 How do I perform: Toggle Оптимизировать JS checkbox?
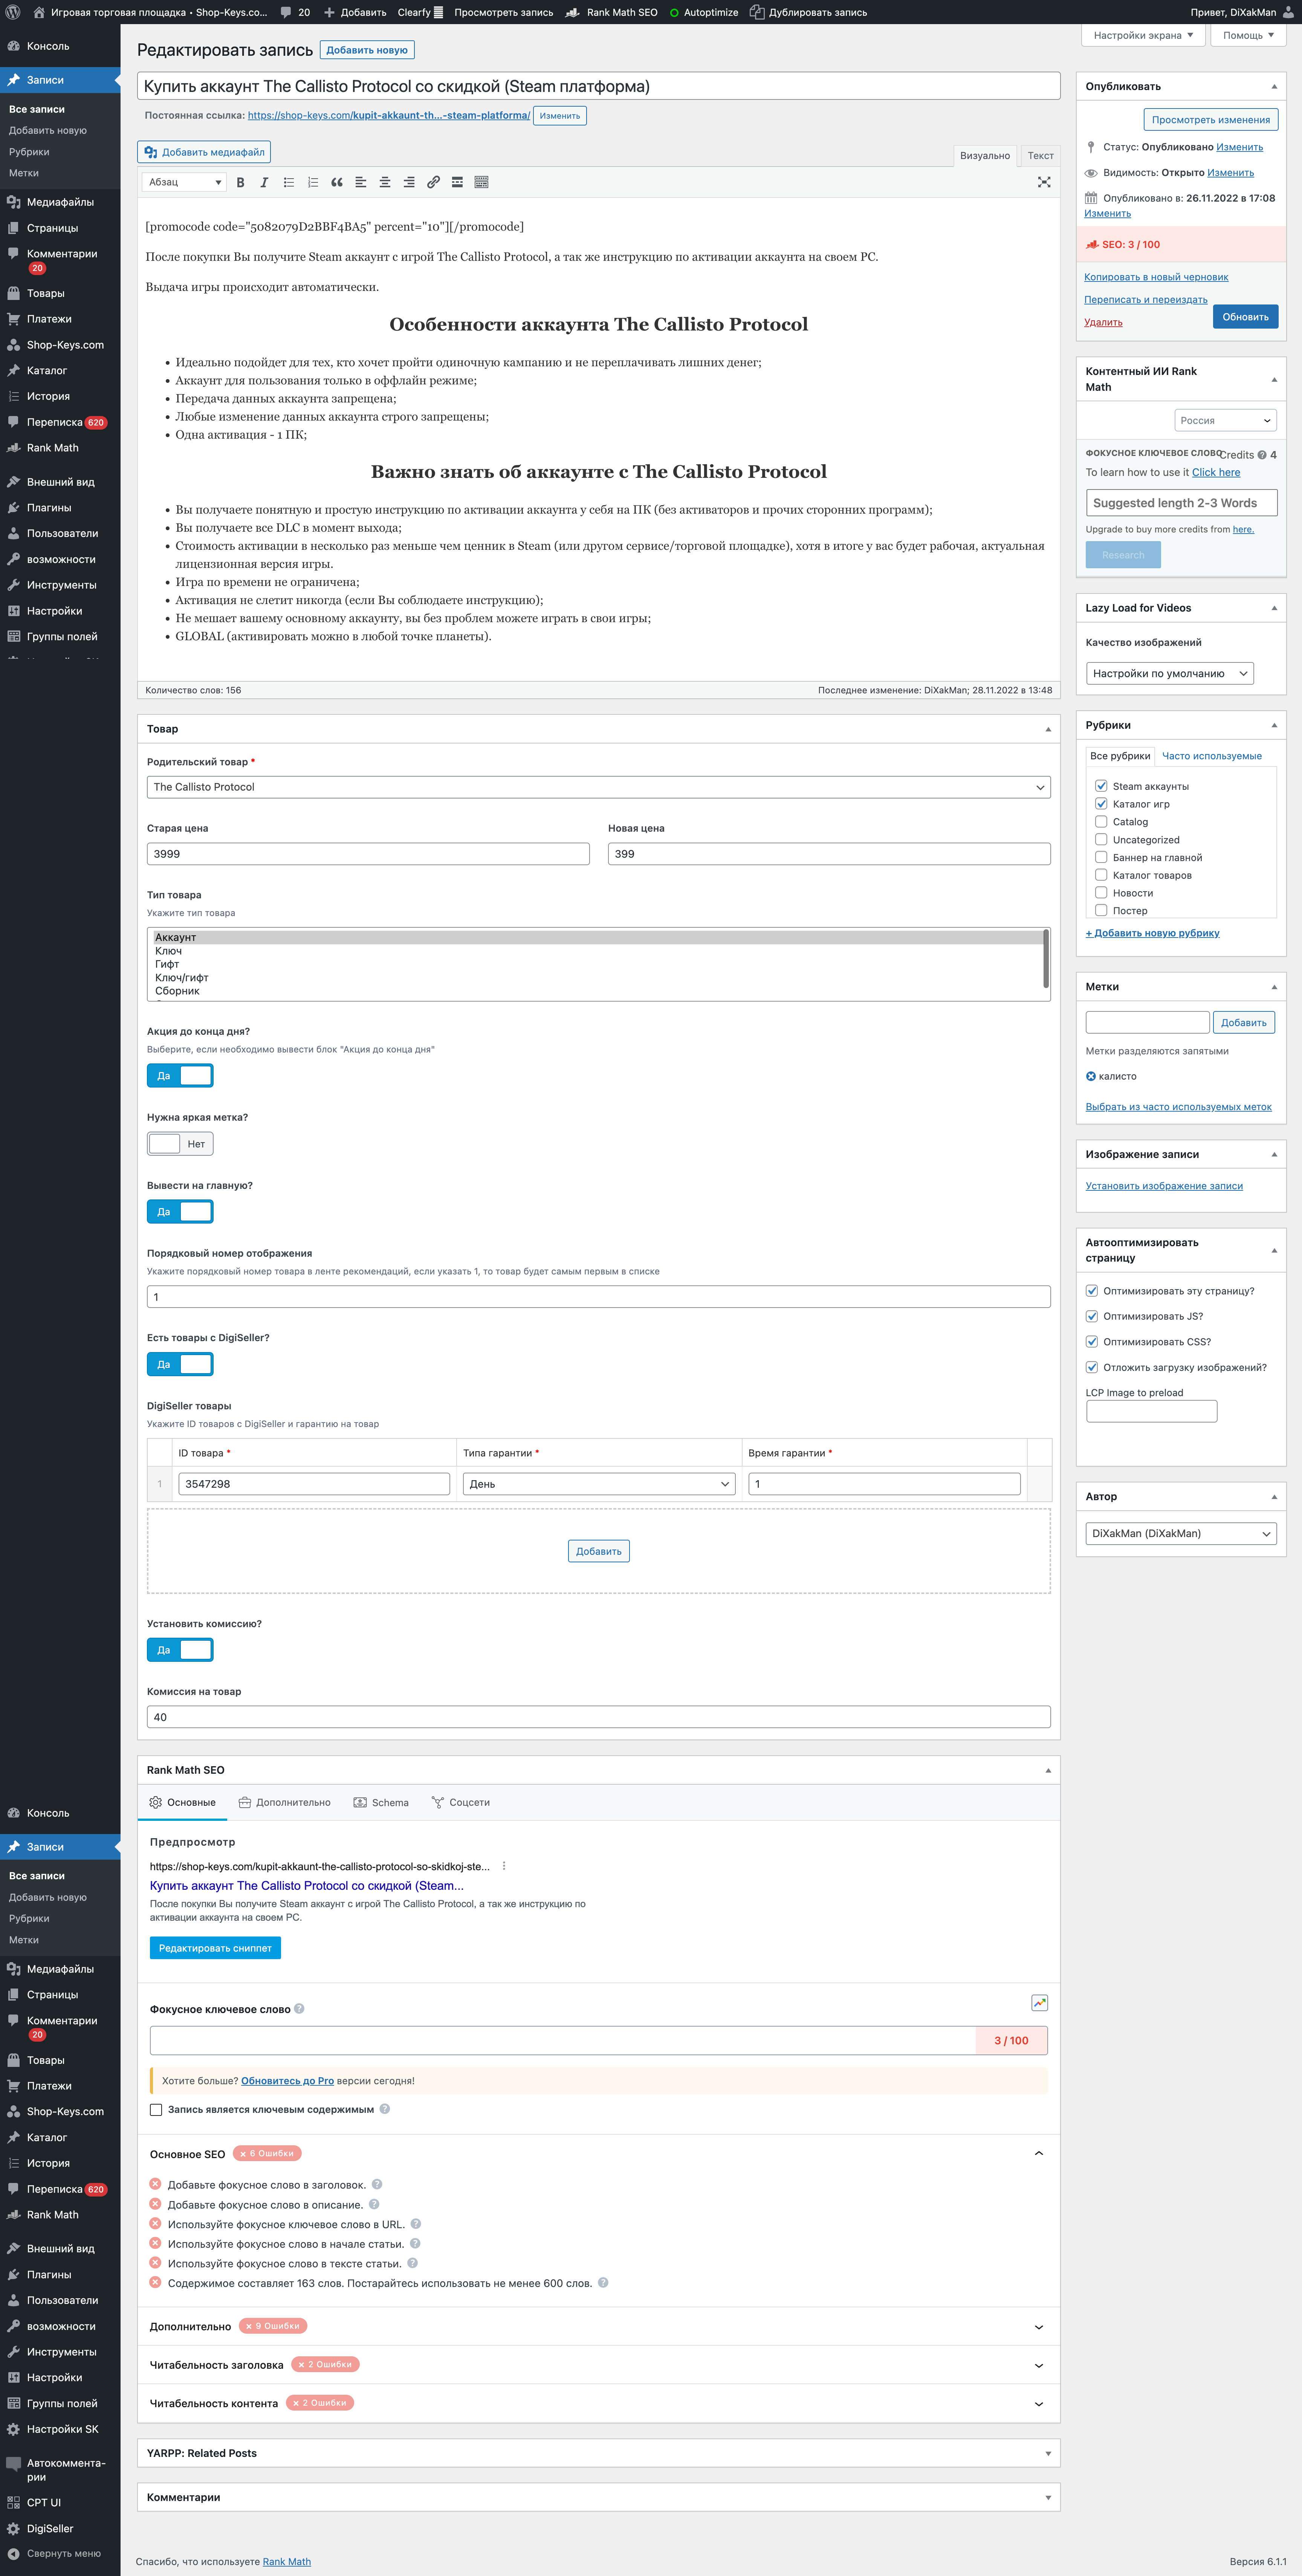click(1092, 1316)
